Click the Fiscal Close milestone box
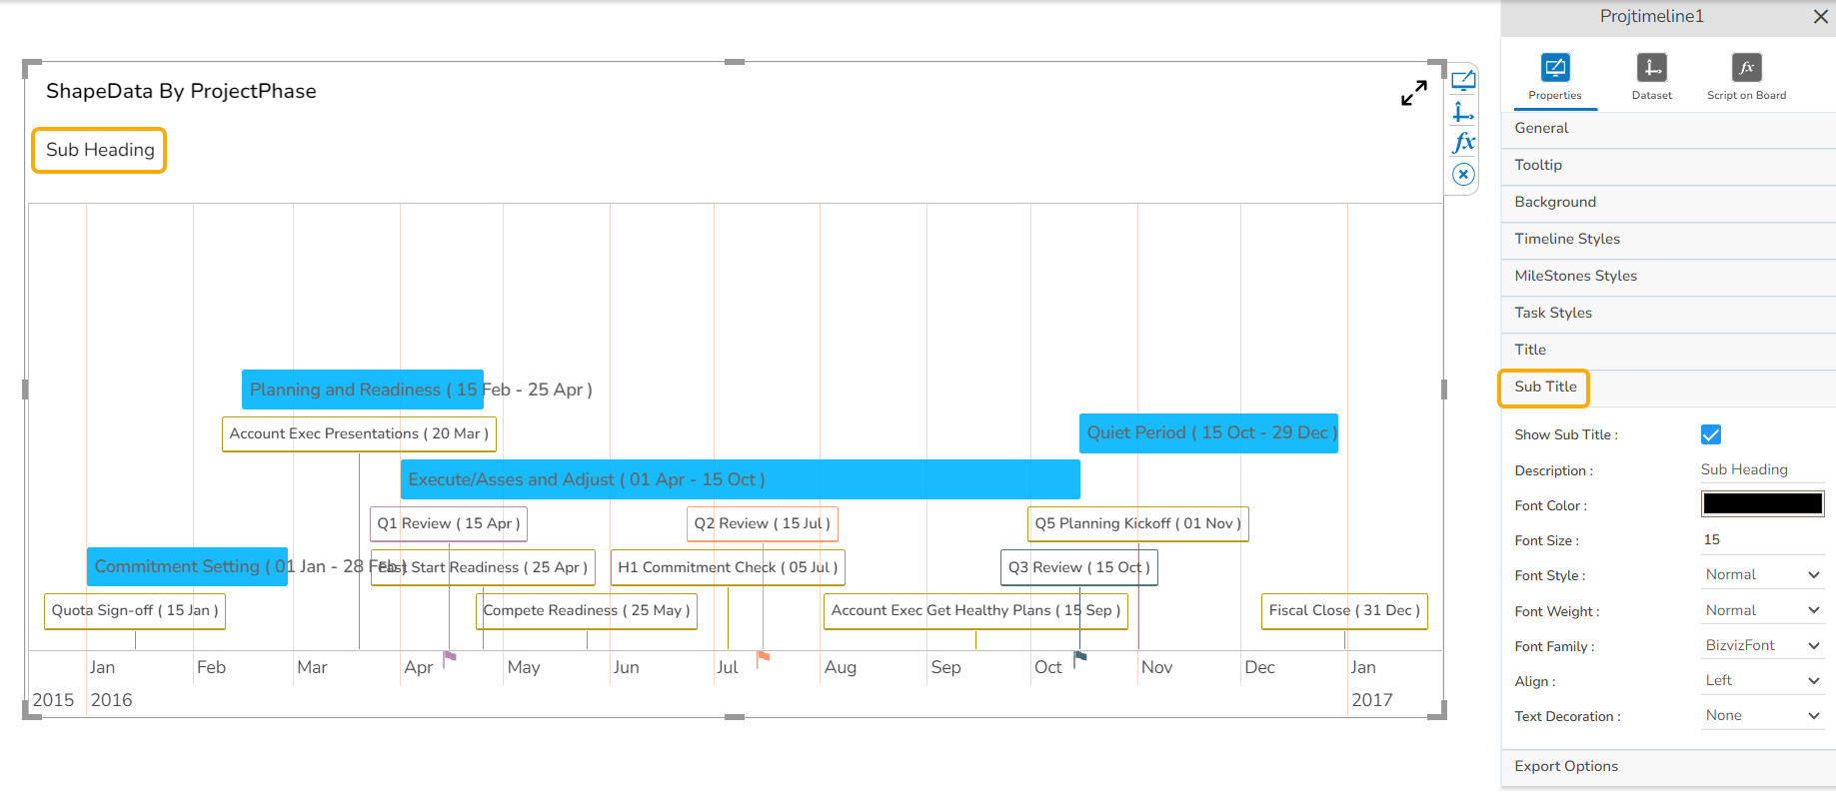1836x792 pixels. [1344, 611]
